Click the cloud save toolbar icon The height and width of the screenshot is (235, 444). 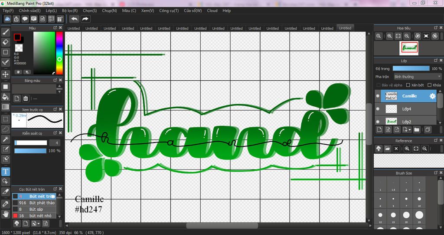click(x=8, y=19)
